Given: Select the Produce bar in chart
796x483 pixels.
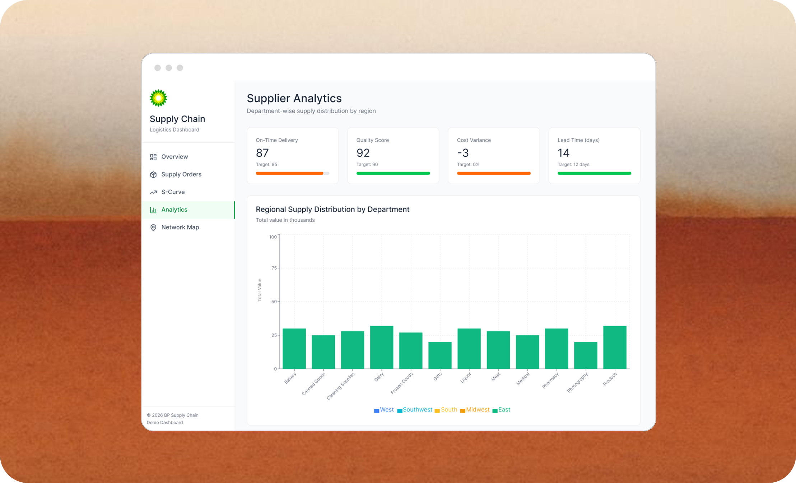Looking at the screenshot, I should pos(615,347).
